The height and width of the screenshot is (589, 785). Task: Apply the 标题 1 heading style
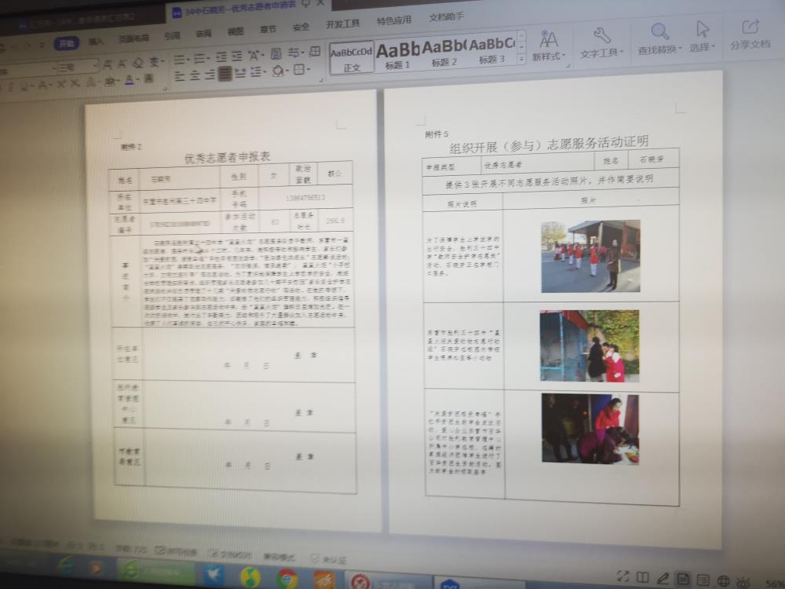click(x=397, y=55)
